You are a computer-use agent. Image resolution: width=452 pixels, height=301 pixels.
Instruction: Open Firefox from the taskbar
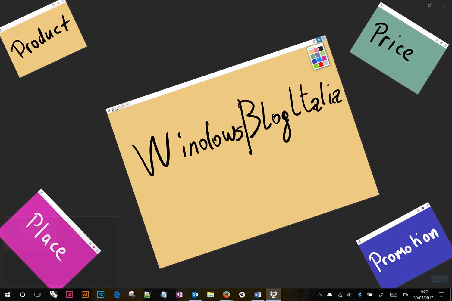pyautogui.click(x=226, y=294)
